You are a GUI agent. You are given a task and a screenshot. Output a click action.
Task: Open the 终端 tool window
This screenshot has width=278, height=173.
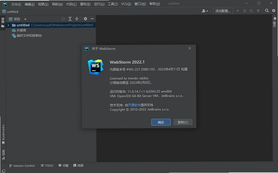tap(78, 165)
